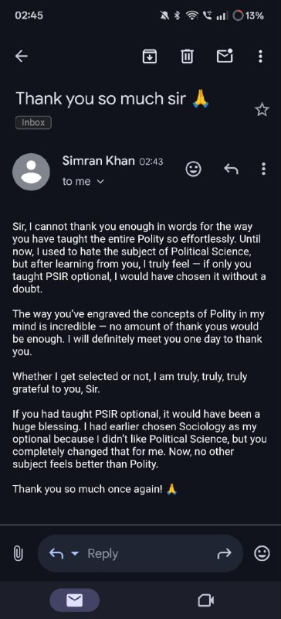
Task: Open emoji picker in bottom bar
Action: 262,553
